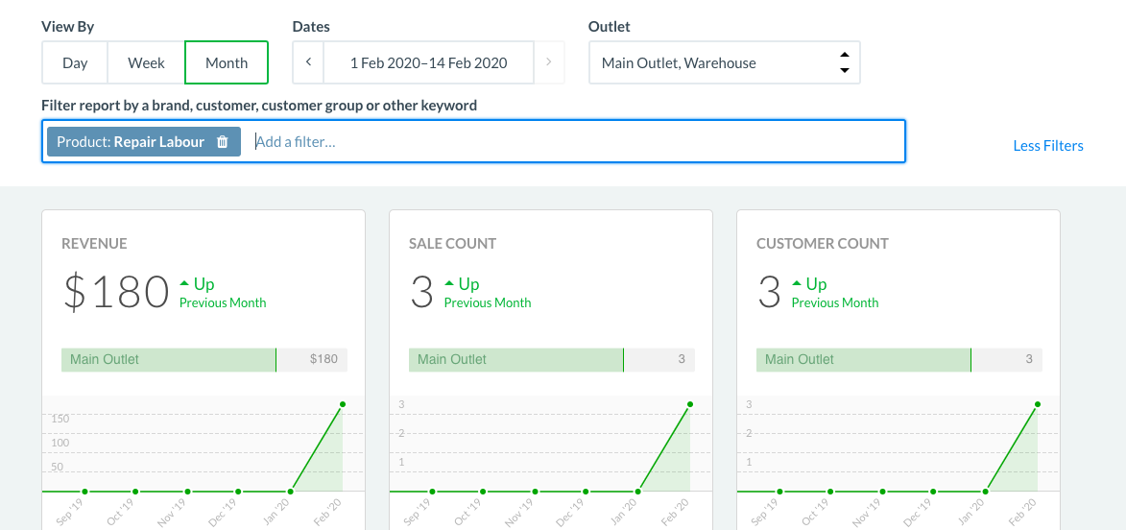The width and height of the screenshot is (1126, 530).
Task: Click the Up trend indicator in Sale Count card
Action: (463, 283)
